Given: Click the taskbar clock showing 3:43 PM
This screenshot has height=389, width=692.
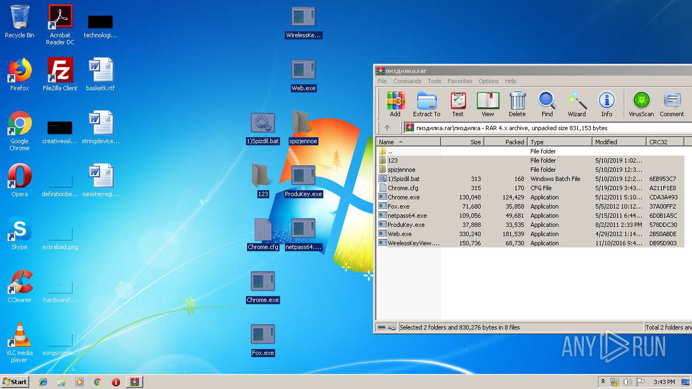Looking at the screenshot, I should (x=664, y=382).
